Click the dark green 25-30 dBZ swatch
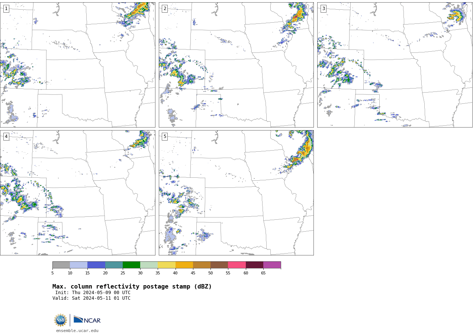The height and width of the screenshot is (335, 476). 131,265
